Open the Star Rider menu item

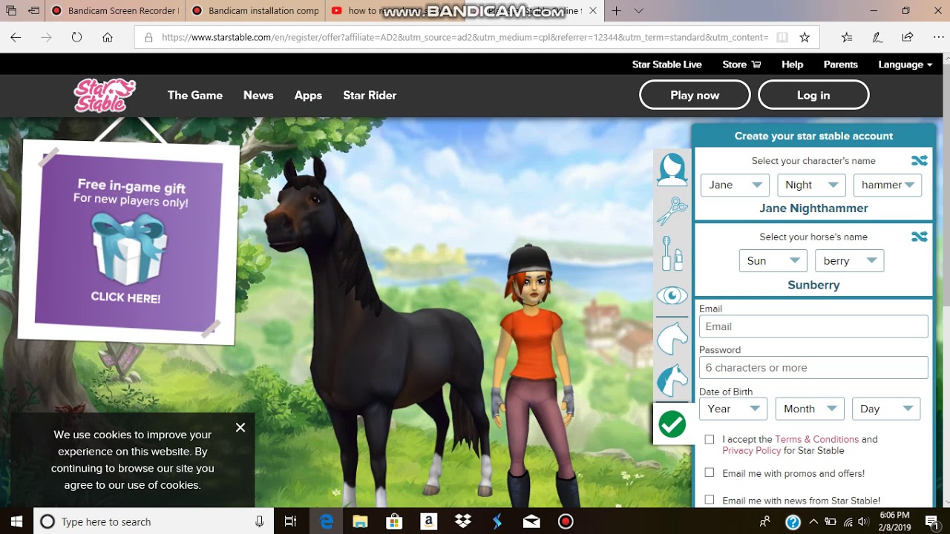coord(370,95)
